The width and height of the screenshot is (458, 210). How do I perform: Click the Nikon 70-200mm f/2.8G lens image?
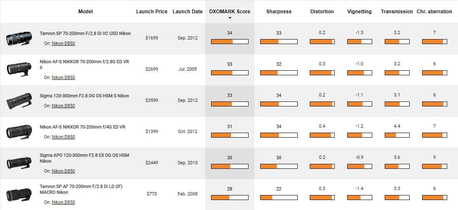click(x=19, y=69)
